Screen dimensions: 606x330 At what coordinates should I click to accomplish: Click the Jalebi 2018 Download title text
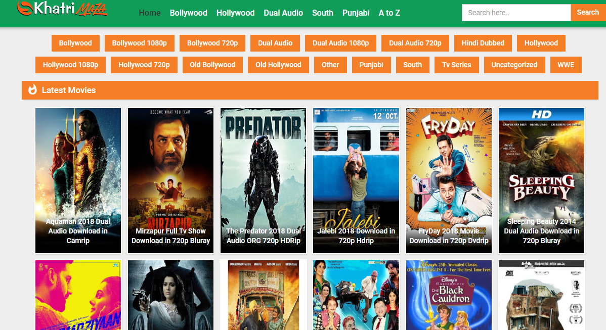pos(356,236)
